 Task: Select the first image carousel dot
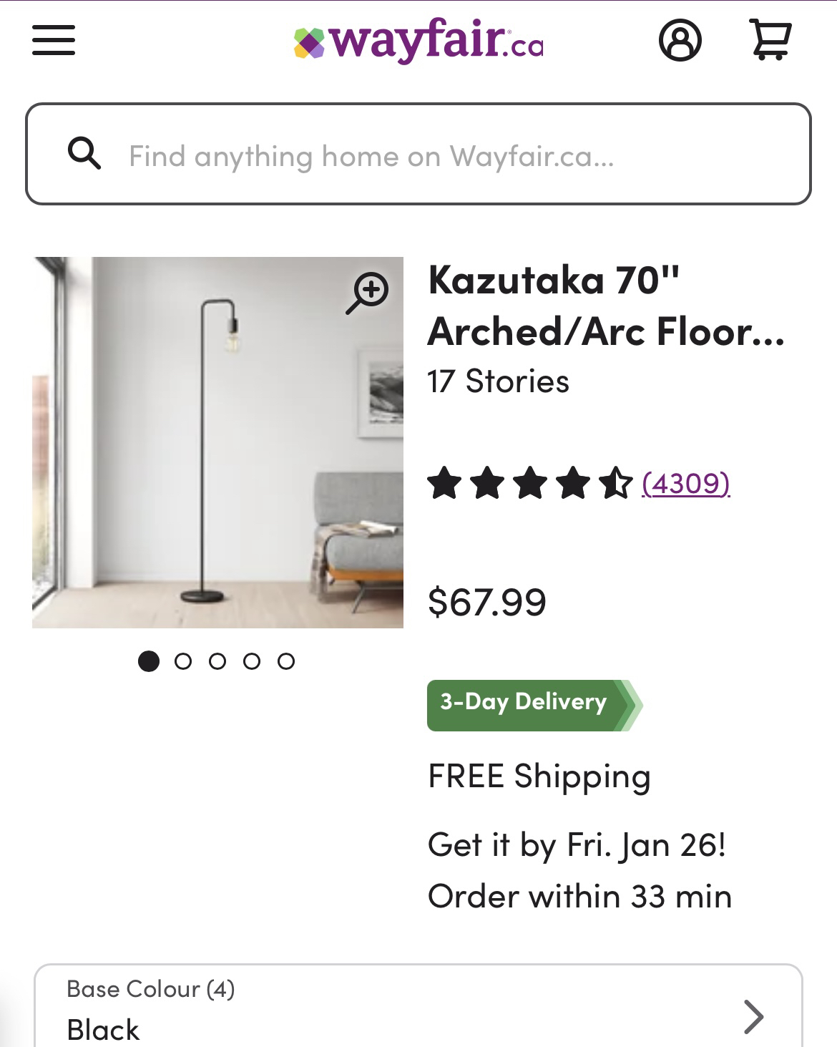[148, 661]
